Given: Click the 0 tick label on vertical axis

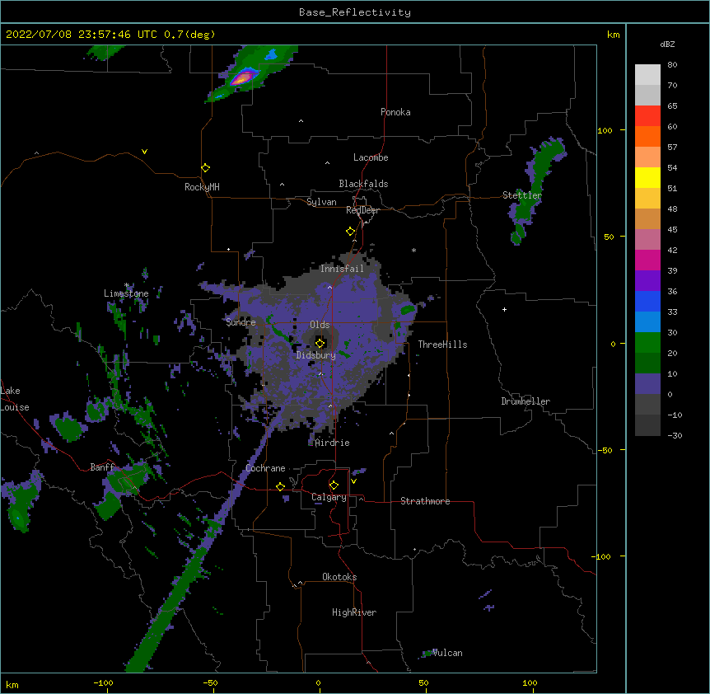Looking at the screenshot, I should 613,344.
